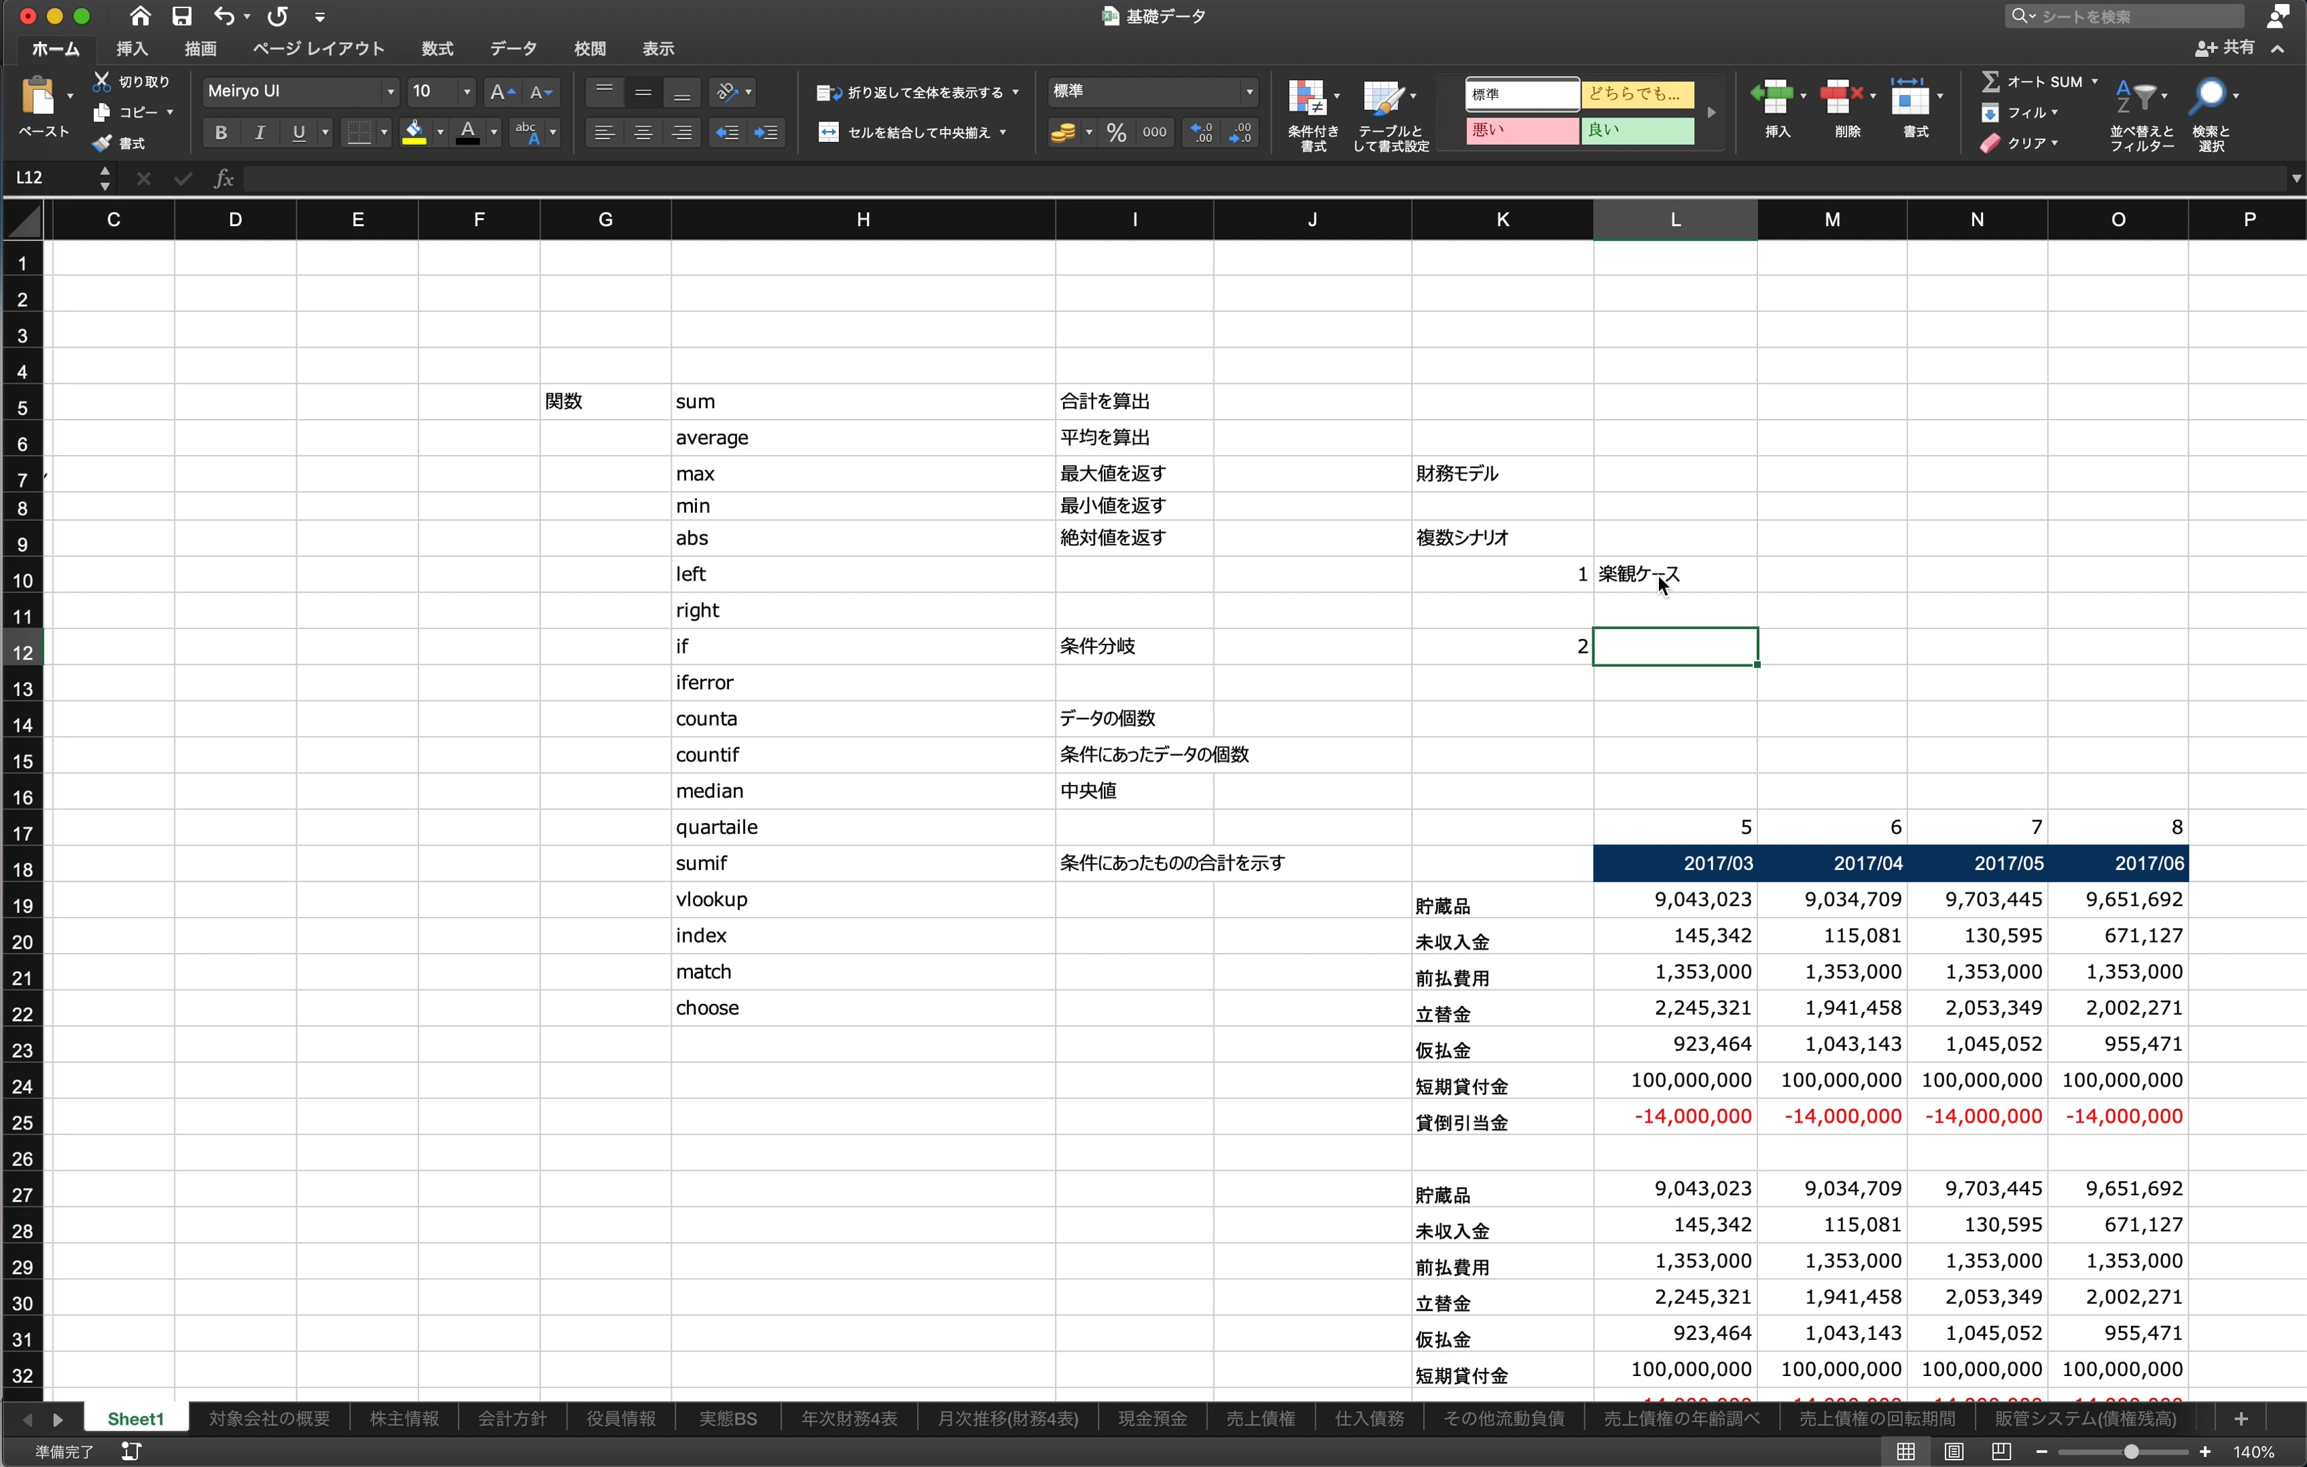Click the Merge and Center cells icon
This screenshot has width=2307, height=1467.
click(x=829, y=132)
